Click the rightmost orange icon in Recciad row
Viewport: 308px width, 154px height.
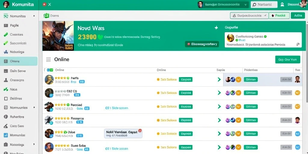click(x=297, y=106)
